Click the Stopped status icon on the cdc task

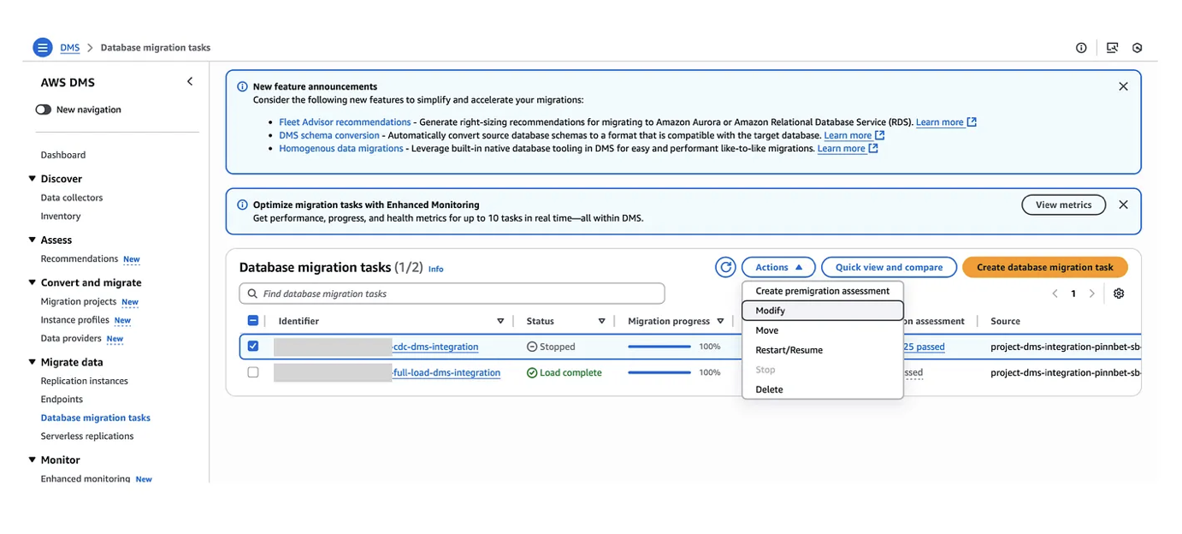pyautogui.click(x=532, y=347)
